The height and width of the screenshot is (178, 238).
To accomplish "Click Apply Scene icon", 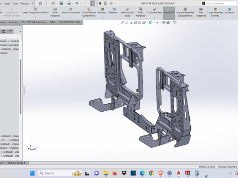I will click(168, 23).
